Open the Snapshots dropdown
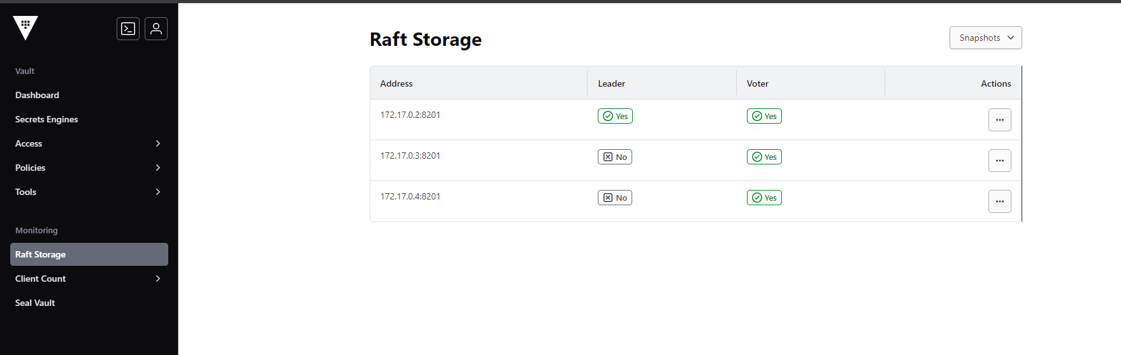The height and width of the screenshot is (355, 1121). click(985, 38)
